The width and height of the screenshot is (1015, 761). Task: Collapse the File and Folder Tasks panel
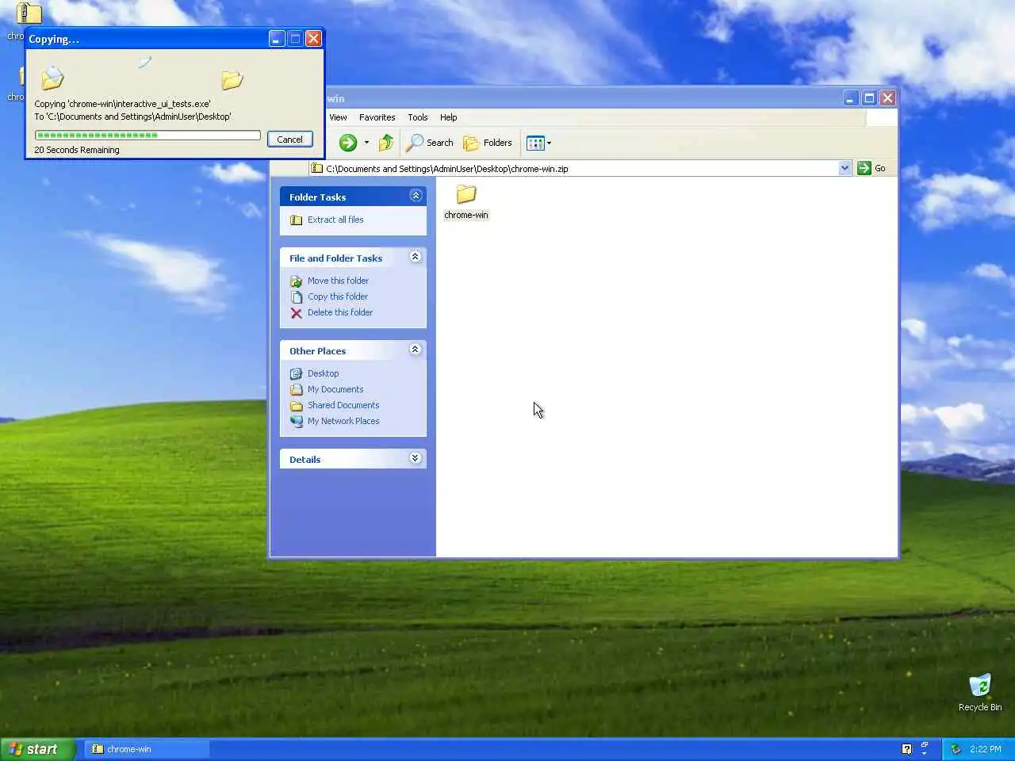pyautogui.click(x=416, y=257)
